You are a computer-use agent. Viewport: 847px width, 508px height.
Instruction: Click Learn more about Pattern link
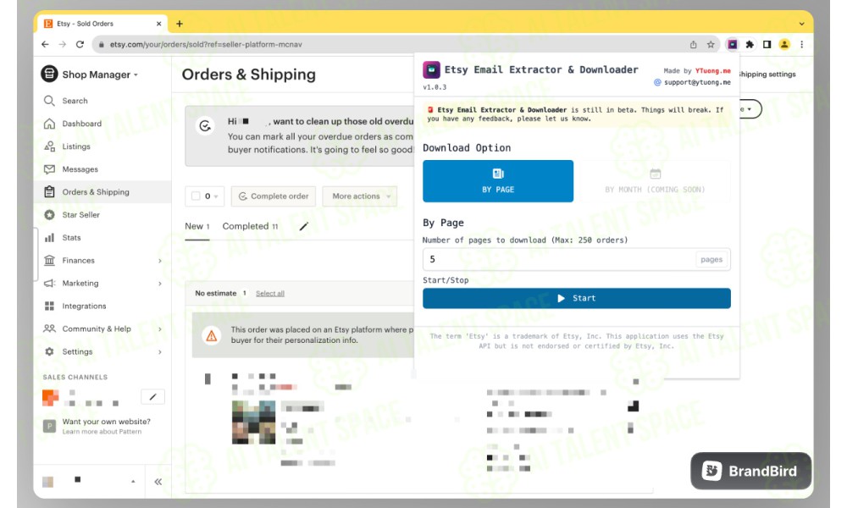click(x=102, y=432)
